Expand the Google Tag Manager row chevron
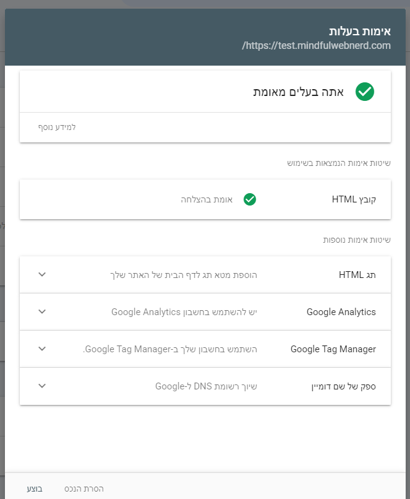 (42, 349)
